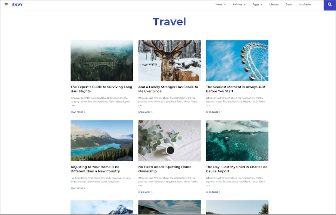This screenshot has width=336, height=215.
Task: Open the forest bridge thumbnail image
Action: 102,61
